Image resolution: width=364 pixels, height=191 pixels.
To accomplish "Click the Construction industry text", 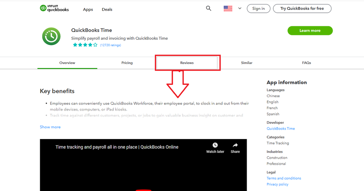I will pos(277,158).
